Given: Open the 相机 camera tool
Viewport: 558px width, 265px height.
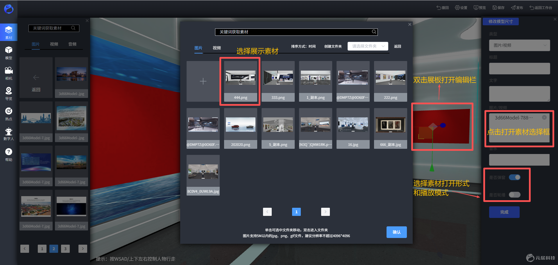Looking at the screenshot, I should [9, 73].
